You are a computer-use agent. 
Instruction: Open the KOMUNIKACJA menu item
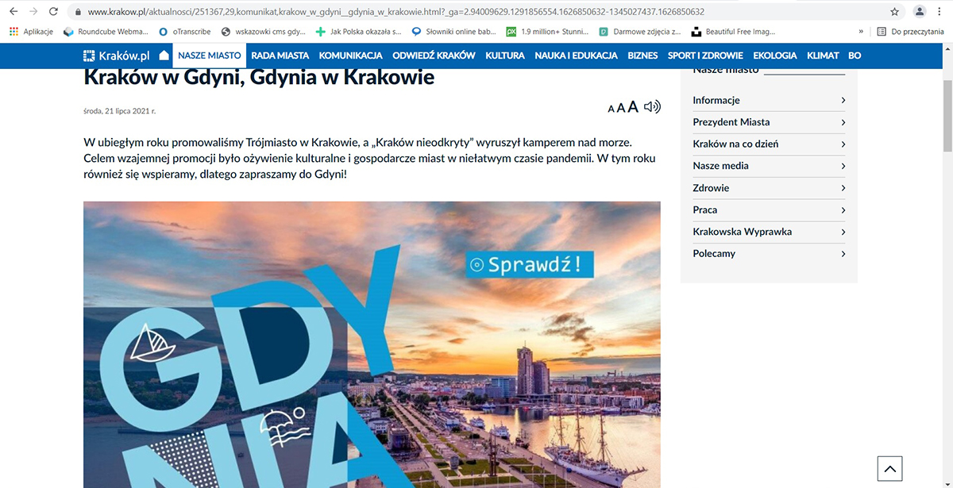tap(350, 56)
